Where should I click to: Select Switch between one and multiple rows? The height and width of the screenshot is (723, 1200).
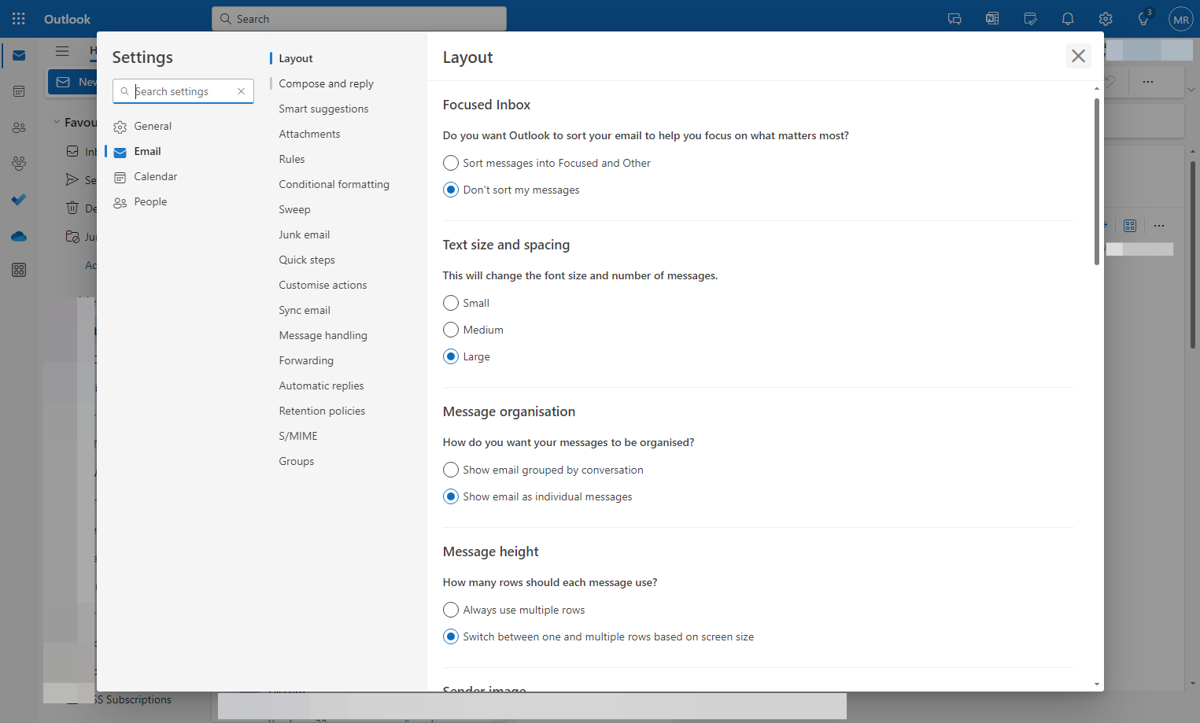point(599,636)
